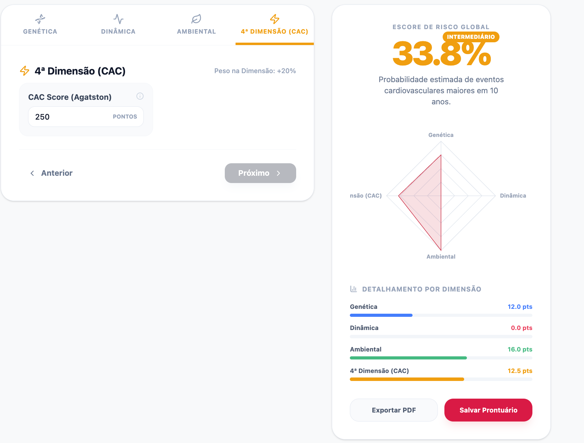
Task: Click the right chevron in Próximo button
Action: (278, 173)
